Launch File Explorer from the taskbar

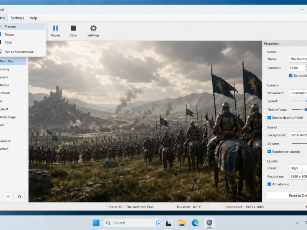point(182,223)
